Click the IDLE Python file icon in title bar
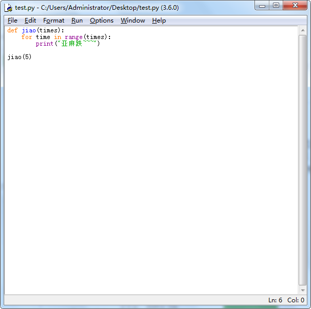This screenshot has height=309, width=311. 8,8
